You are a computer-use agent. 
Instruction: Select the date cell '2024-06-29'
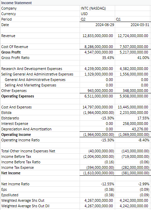click(x=105, y=25)
